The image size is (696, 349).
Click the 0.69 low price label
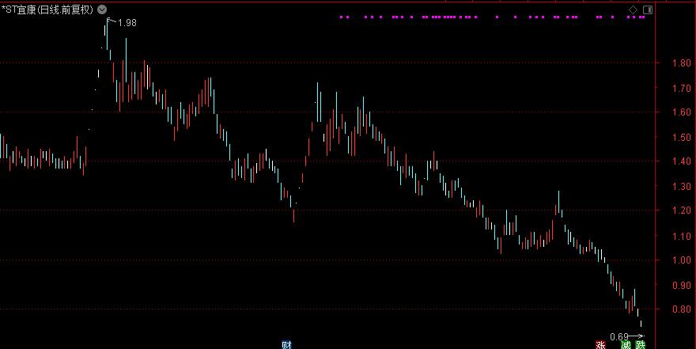[x=619, y=337]
